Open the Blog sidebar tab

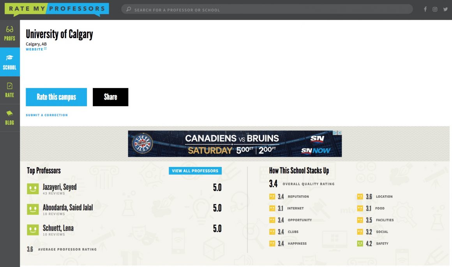[10, 118]
